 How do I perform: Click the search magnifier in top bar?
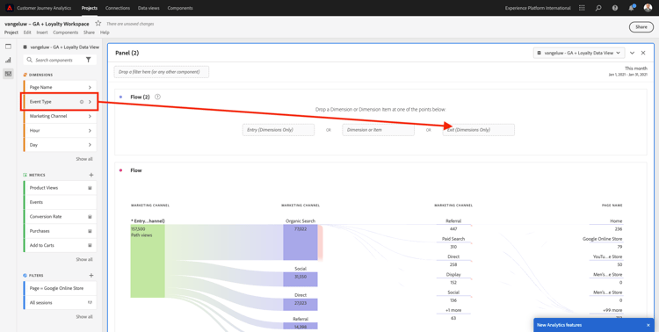[598, 8]
